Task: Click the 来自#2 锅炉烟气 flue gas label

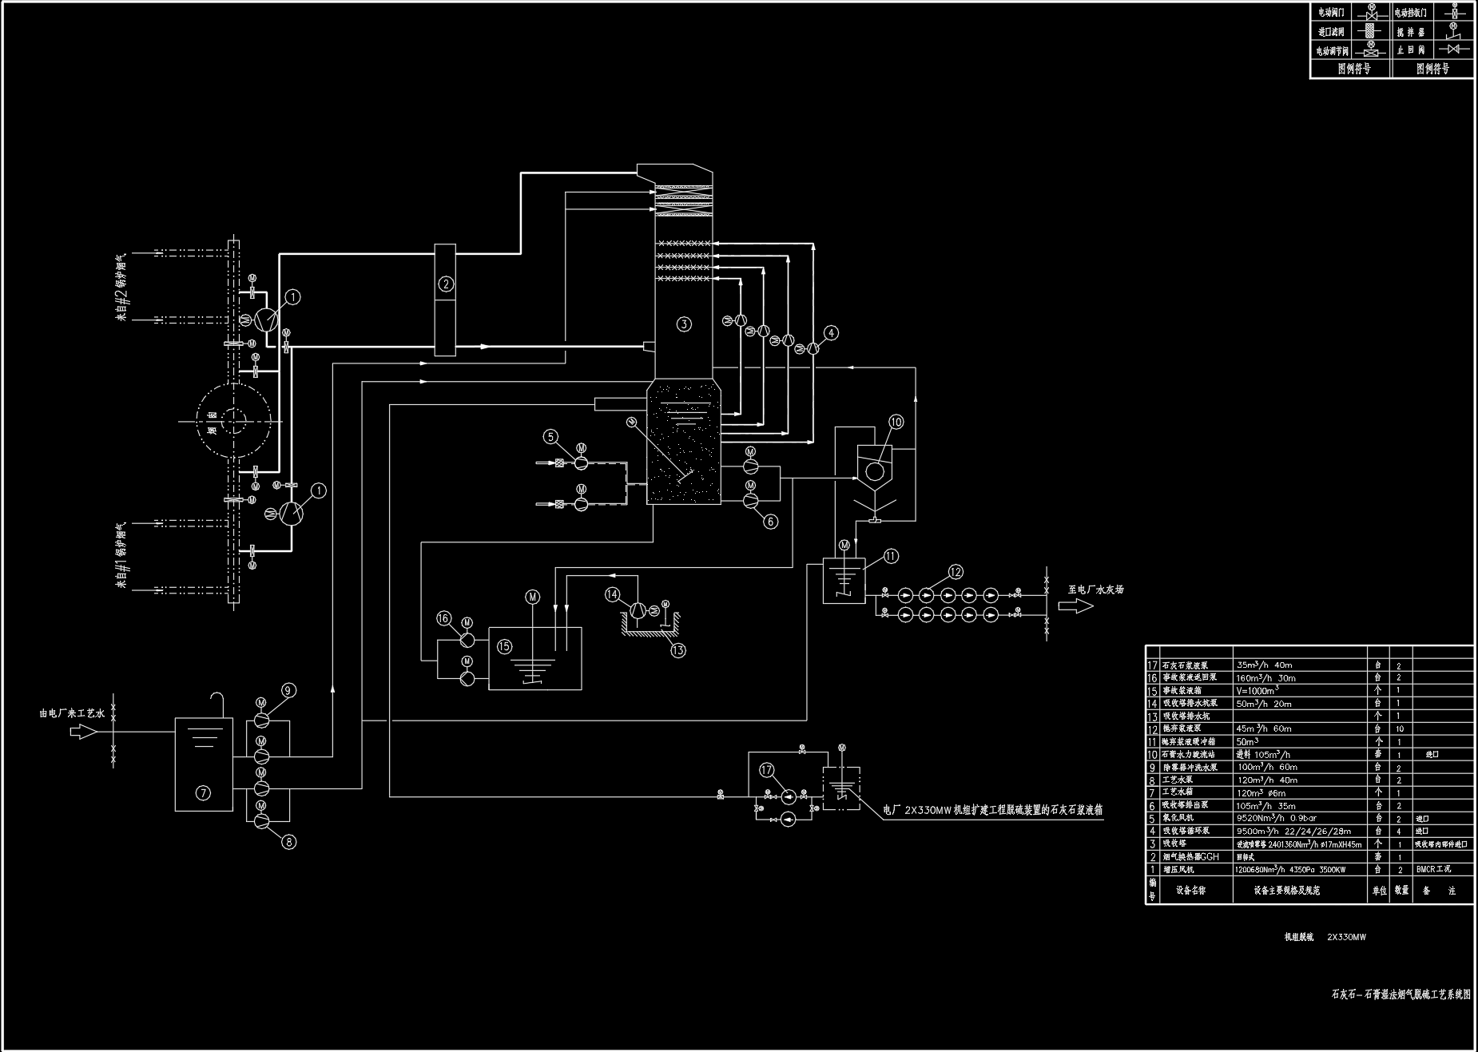Action: coord(122,288)
